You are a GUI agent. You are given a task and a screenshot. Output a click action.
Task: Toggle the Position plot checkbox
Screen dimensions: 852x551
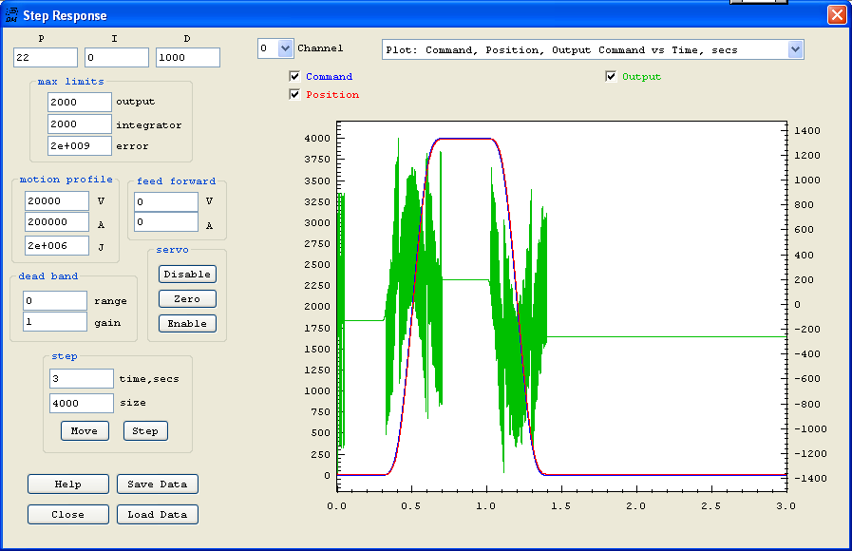(294, 95)
